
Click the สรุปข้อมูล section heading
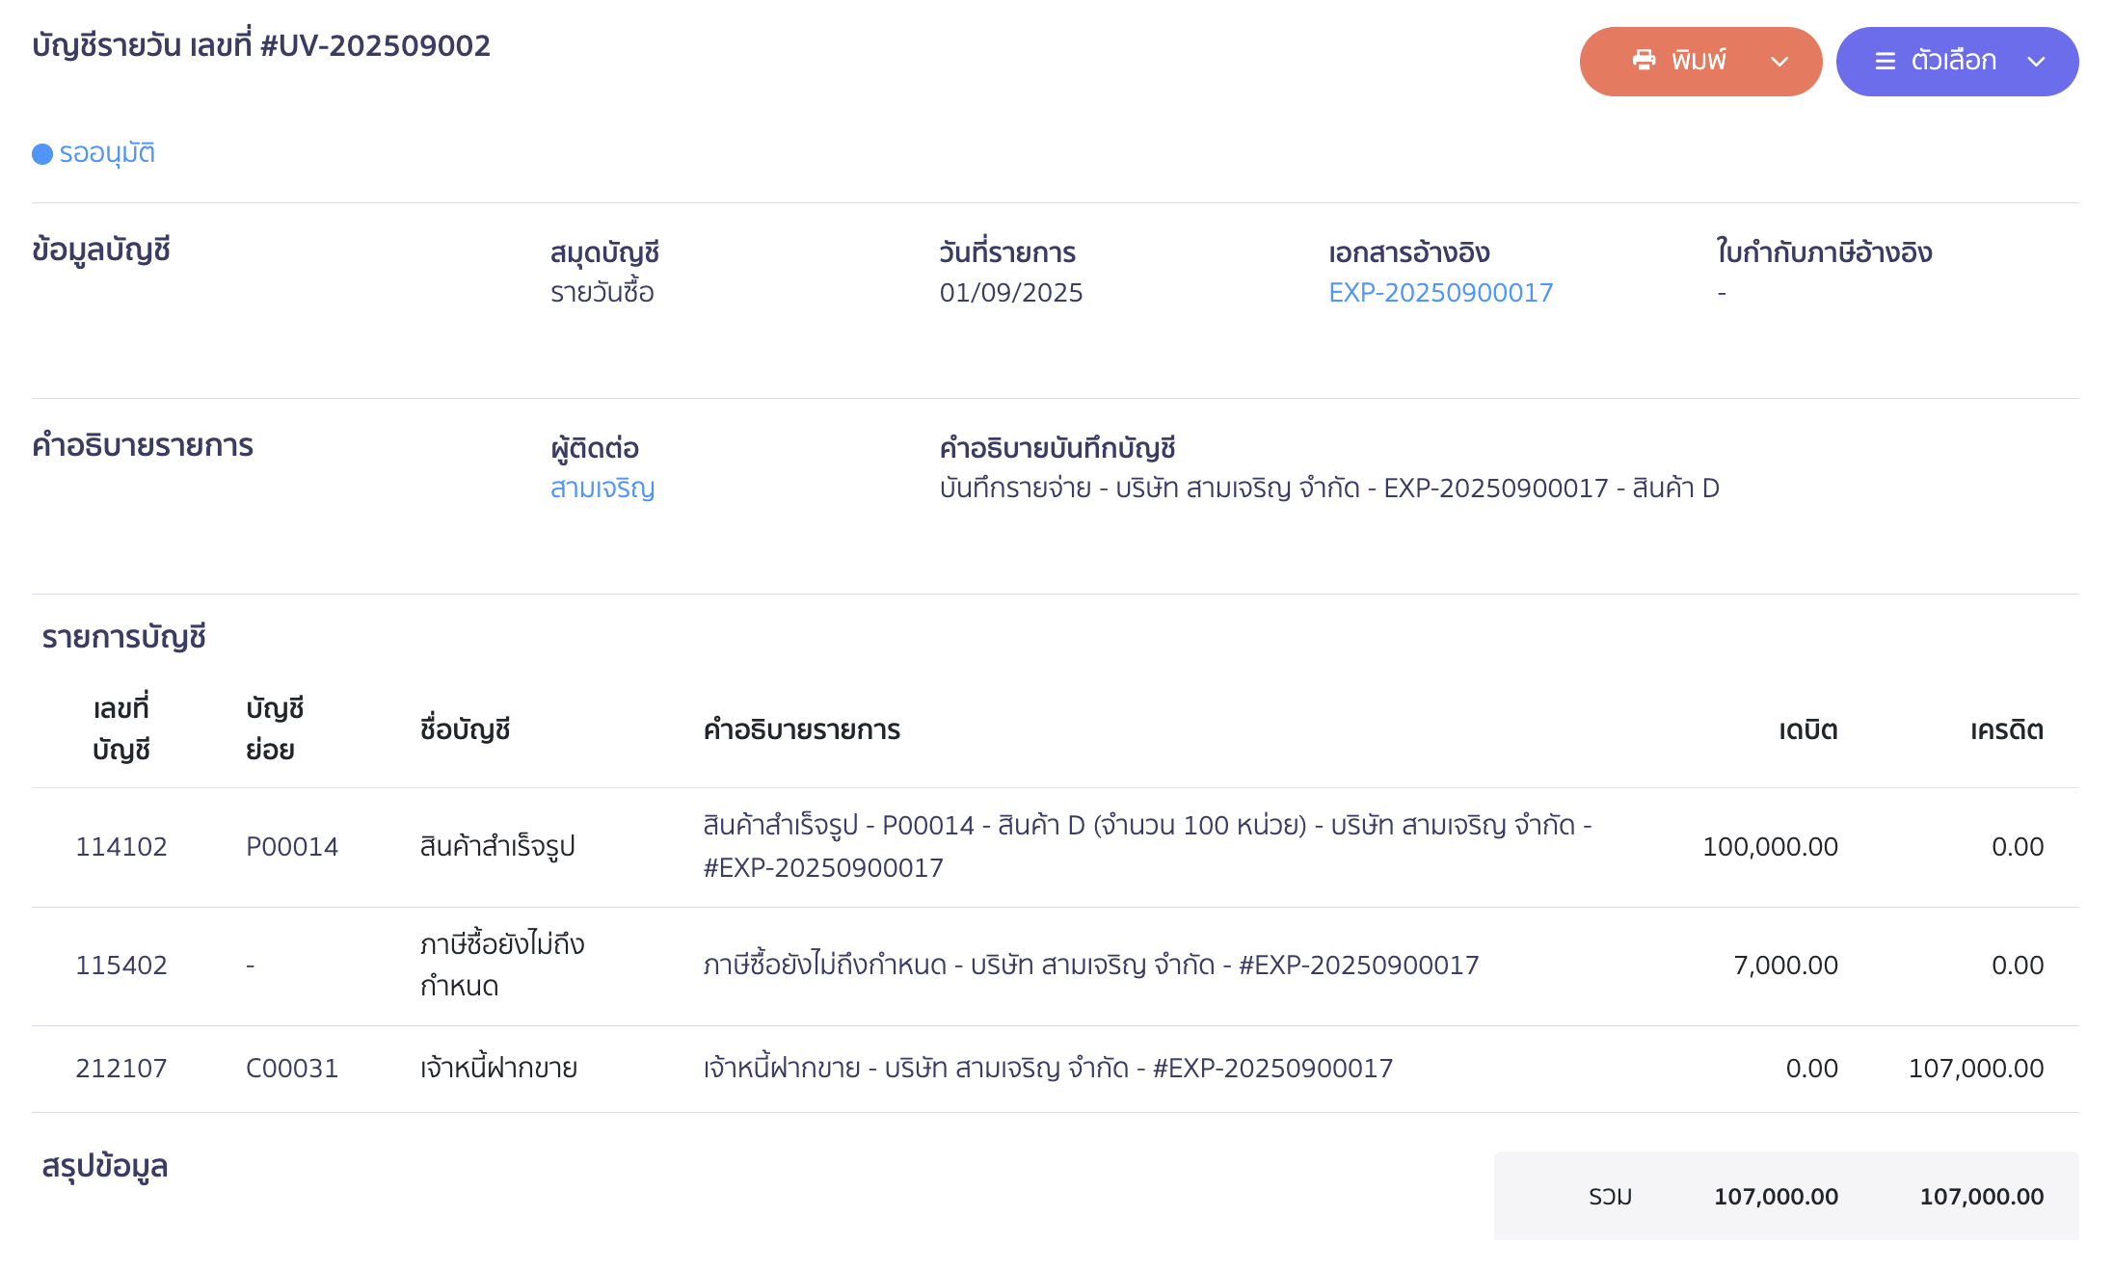tap(105, 1166)
